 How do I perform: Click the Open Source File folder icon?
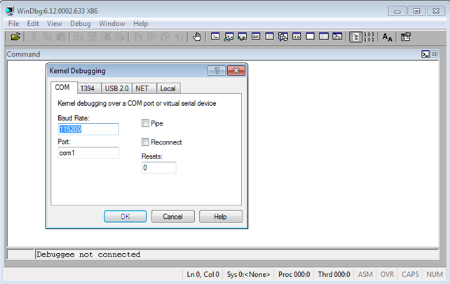15,37
